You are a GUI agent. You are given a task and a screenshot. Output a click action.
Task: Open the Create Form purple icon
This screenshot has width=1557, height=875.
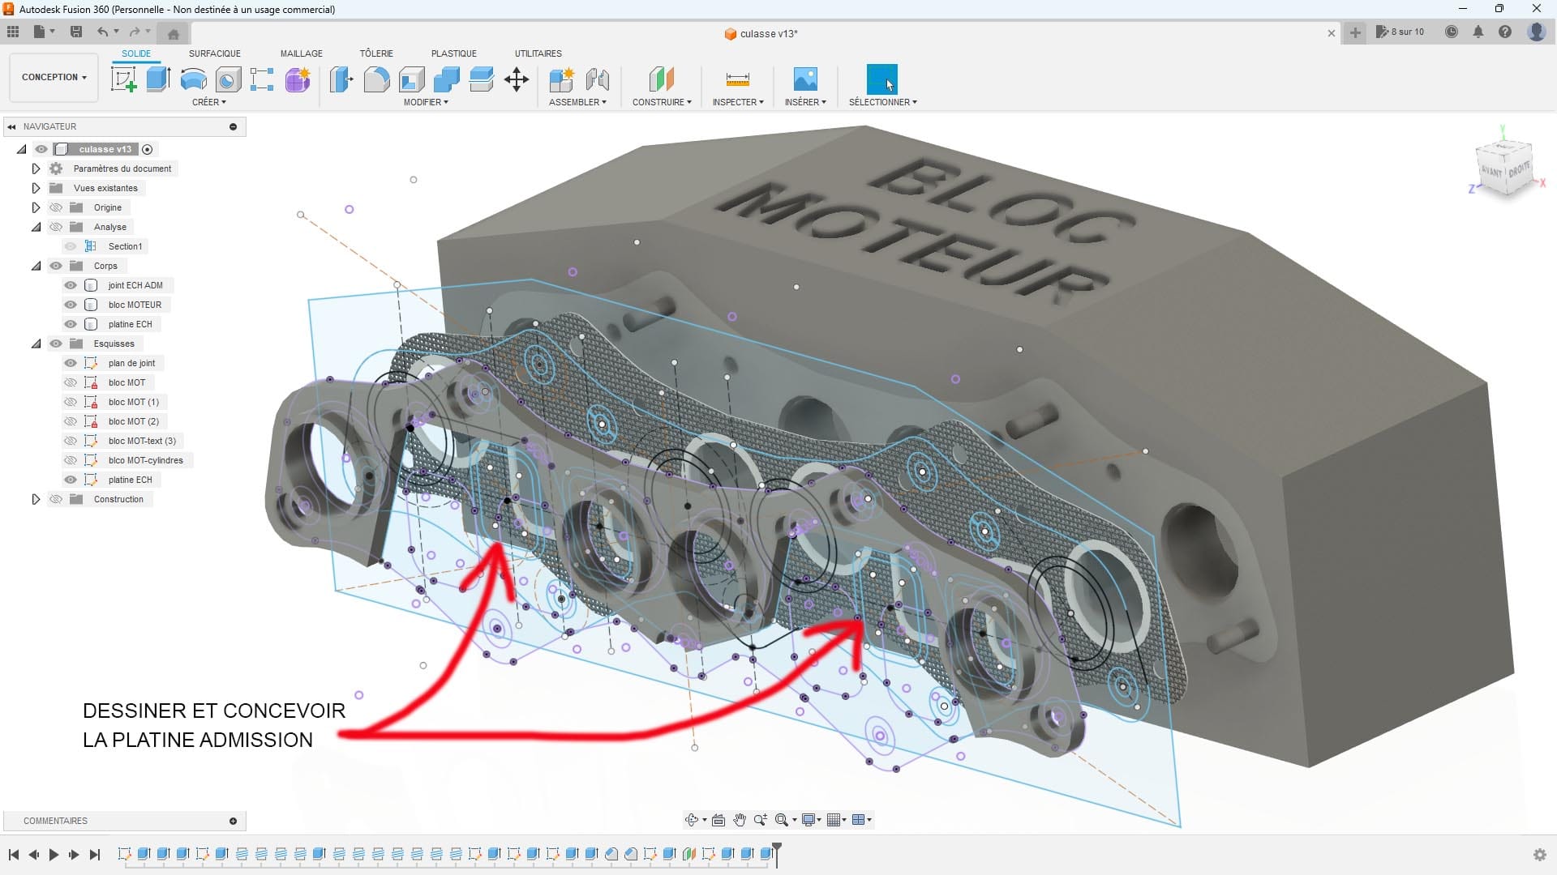coord(297,79)
